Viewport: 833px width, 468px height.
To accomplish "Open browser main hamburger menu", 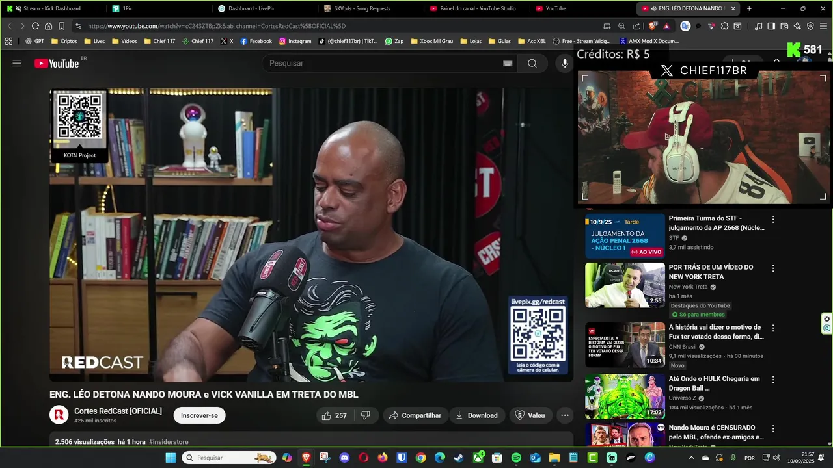I will click(823, 26).
